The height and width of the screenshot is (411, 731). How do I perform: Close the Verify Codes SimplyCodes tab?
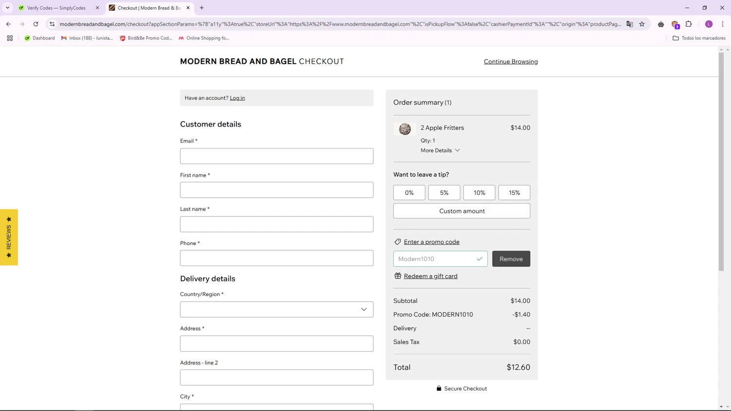(97, 8)
